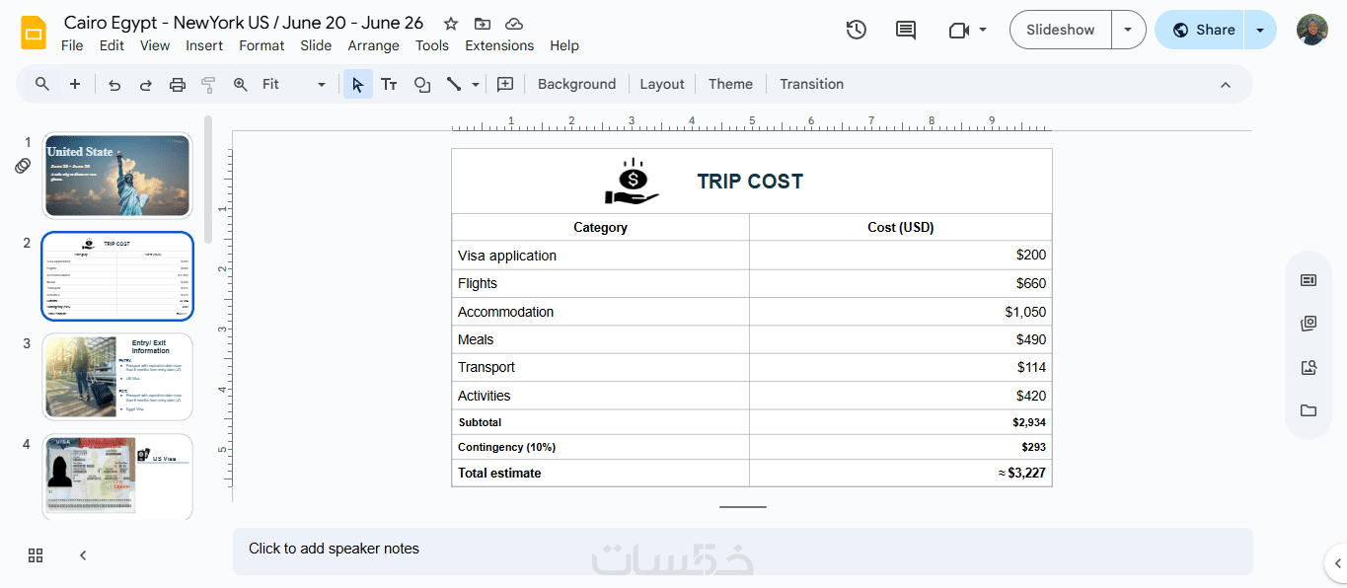
Task: Open the Insert menu
Action: click(x=204, y=45)
